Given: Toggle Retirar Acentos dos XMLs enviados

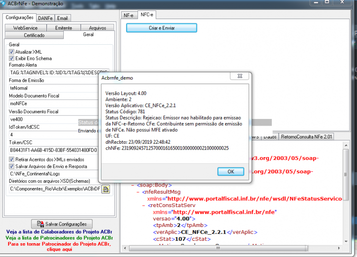Looking at the screenshot, I should pyautogui.click(x=11, y=159).
